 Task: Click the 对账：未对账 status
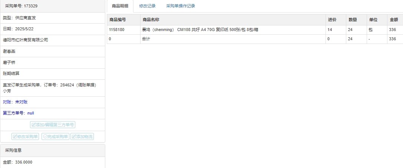point(15,102)
